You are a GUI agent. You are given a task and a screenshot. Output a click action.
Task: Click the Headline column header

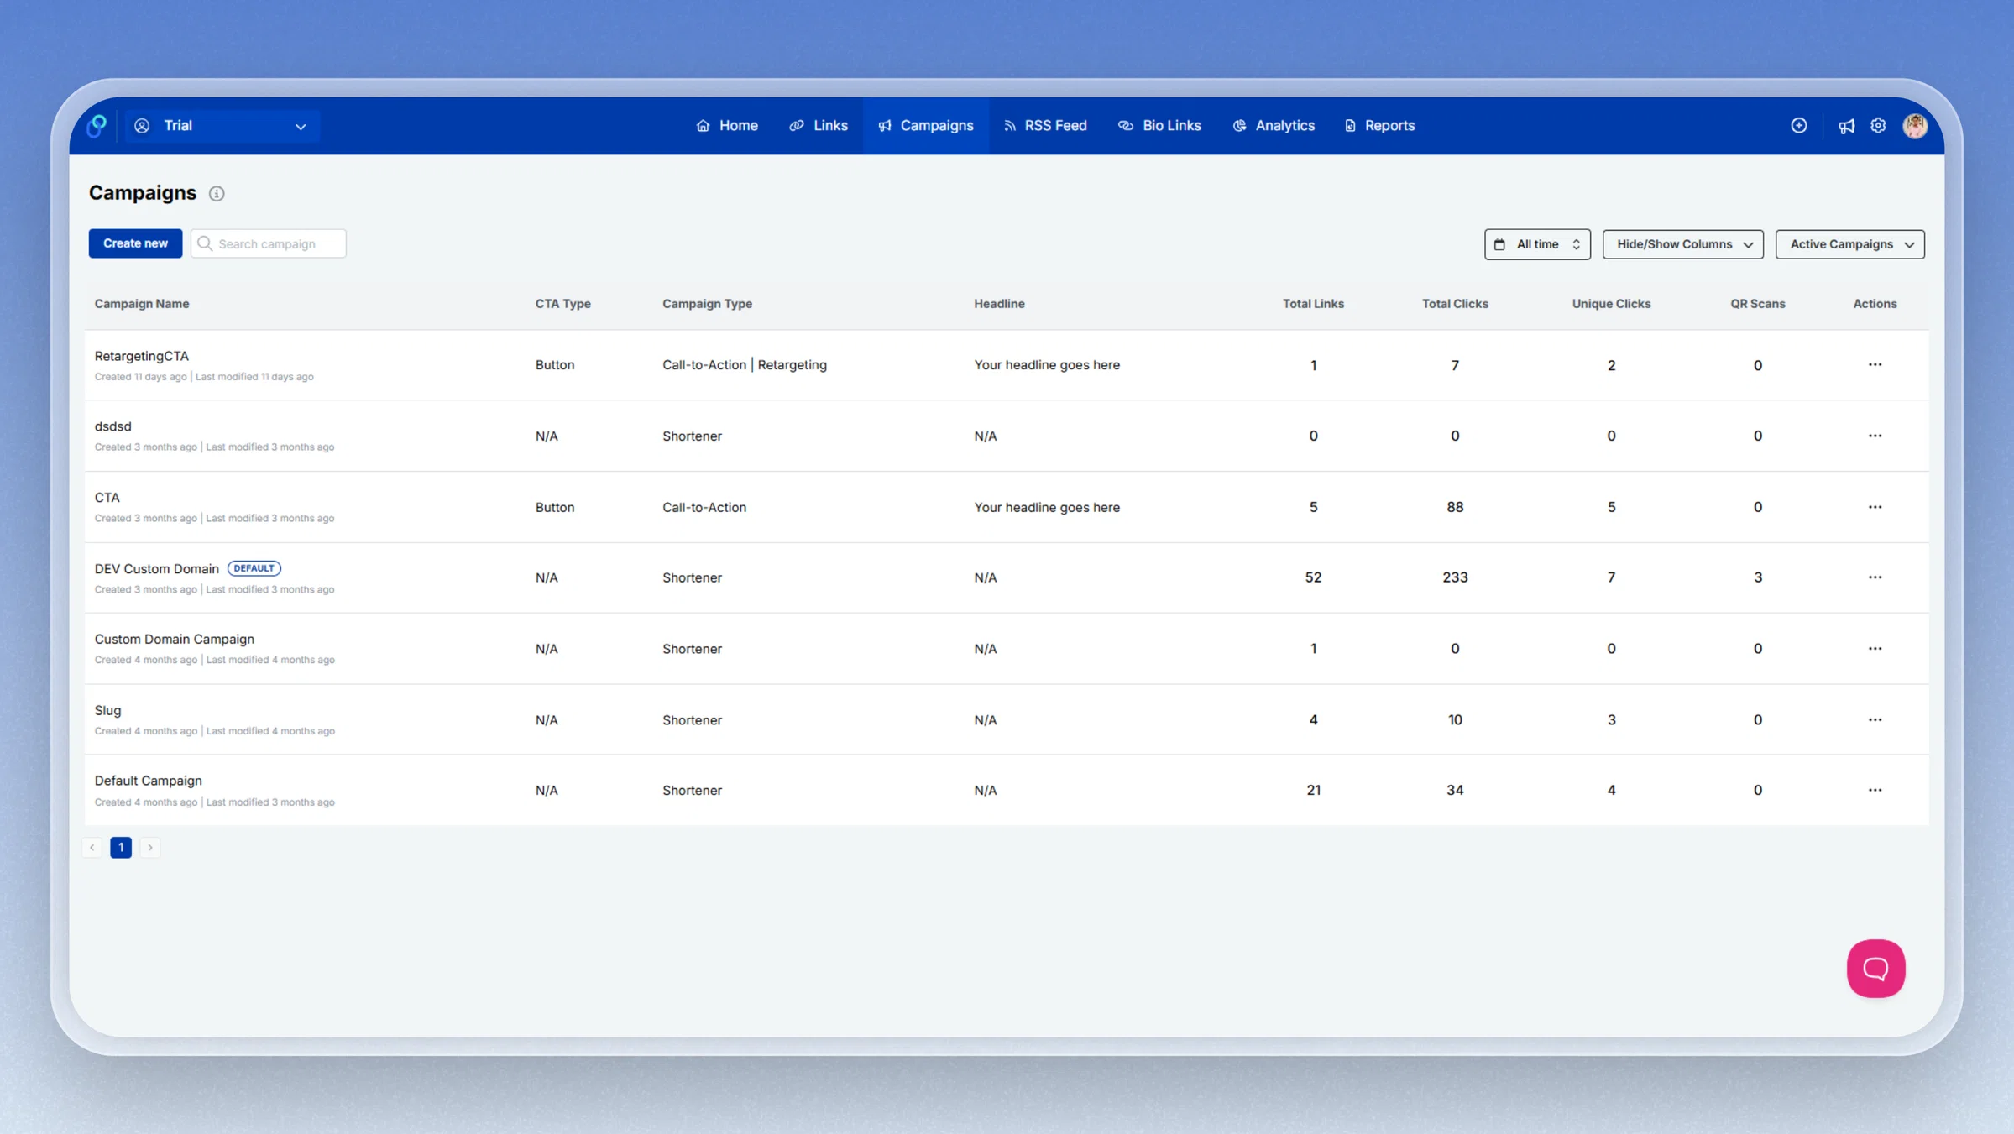(x=1000, y=304)
